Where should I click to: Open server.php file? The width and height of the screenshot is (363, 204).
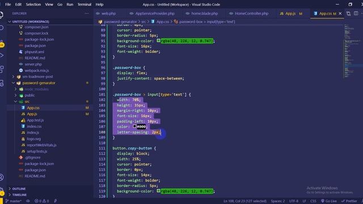(x=33, y=64)
